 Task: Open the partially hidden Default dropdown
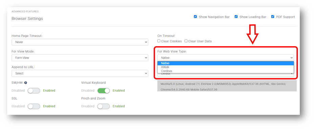(x=226, y=75)
